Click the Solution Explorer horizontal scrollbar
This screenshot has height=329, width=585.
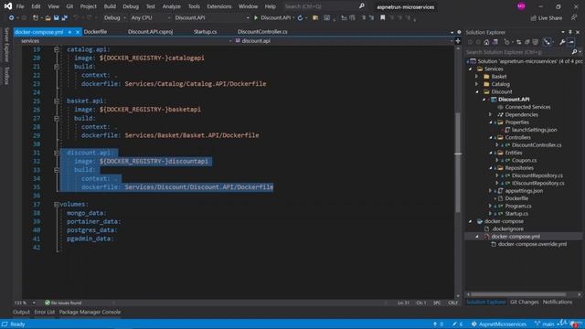(518, 294)
